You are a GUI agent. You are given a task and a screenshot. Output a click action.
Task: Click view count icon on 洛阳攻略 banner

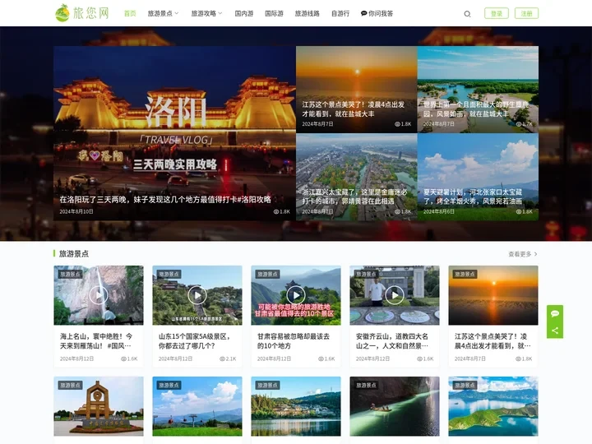click(276, 211)
